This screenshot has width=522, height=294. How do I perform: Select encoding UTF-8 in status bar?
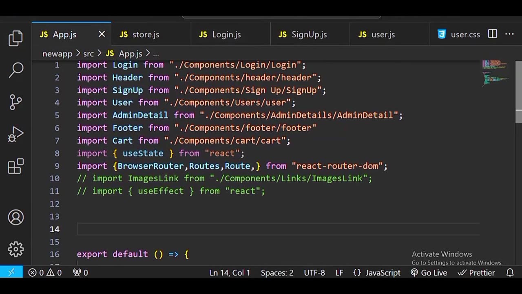314,272
